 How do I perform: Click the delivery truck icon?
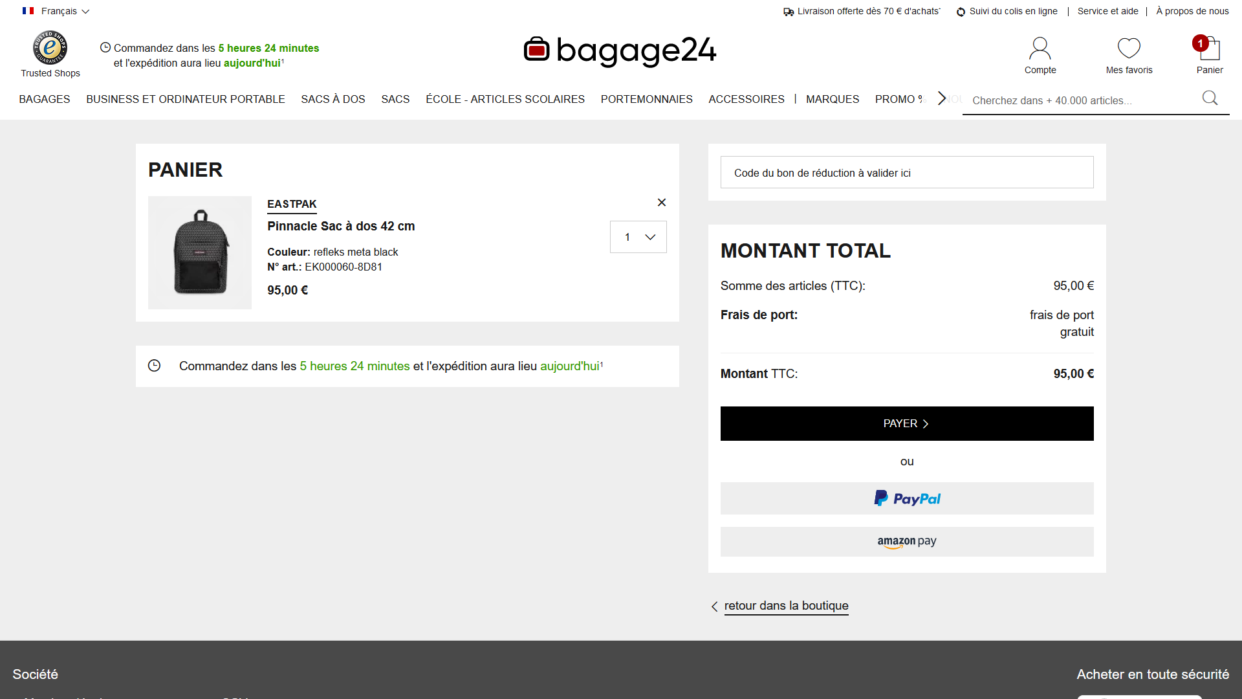[789, 12]
